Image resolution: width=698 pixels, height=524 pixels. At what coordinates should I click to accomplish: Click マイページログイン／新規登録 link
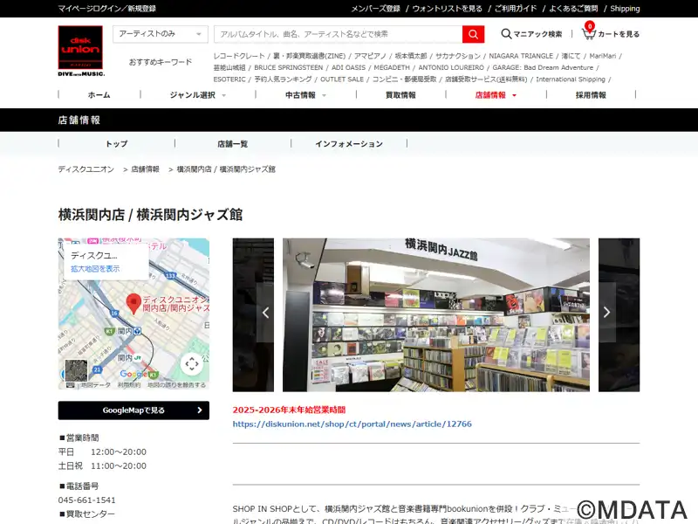[106, 9]
